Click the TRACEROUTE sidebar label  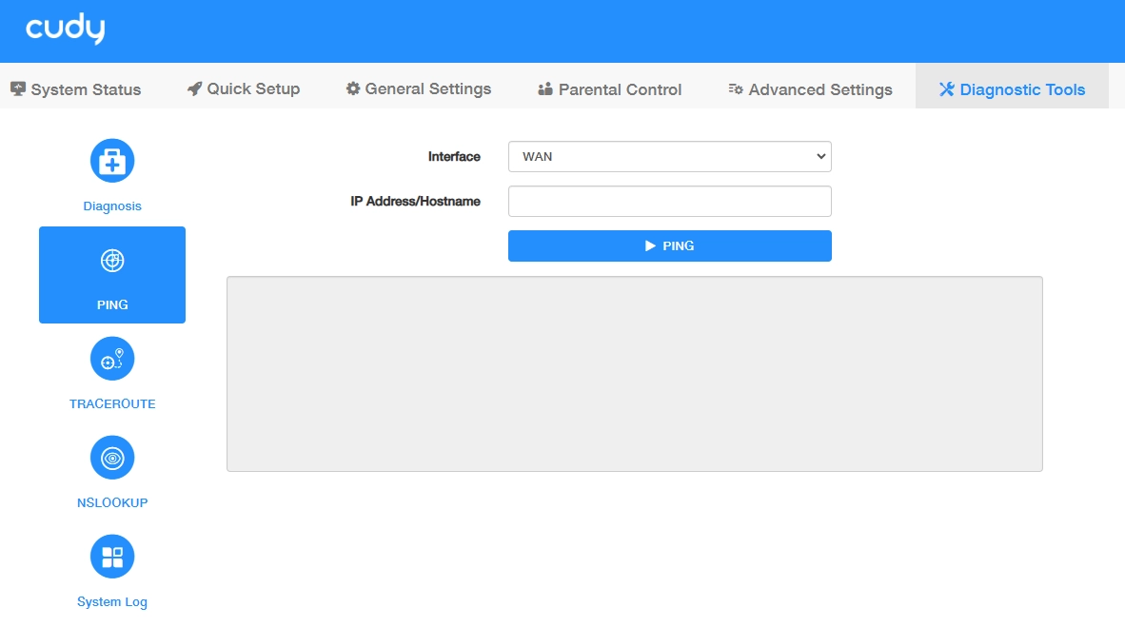coord(112,404)
